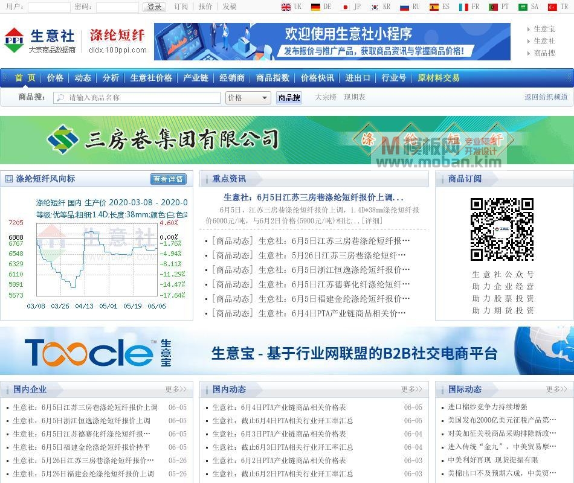
Task: Click the German DE flag icon
Action: [x=315, y=7]
